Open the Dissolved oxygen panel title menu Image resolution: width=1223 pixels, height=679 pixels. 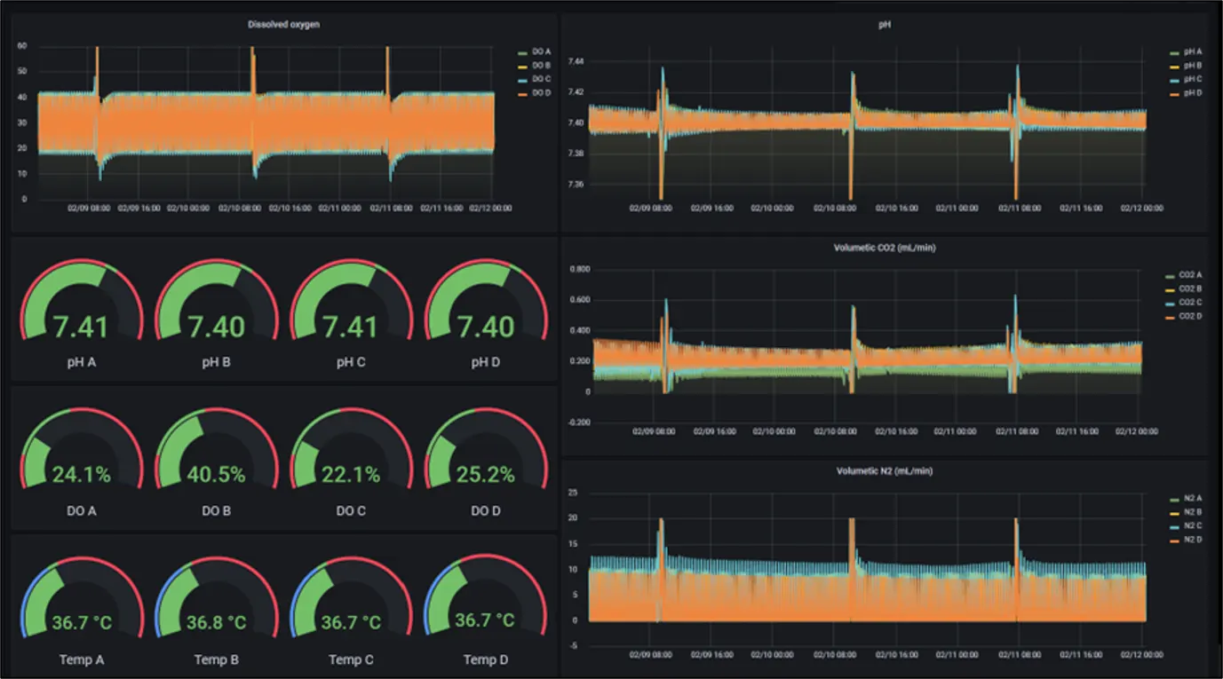coord(283,25)
